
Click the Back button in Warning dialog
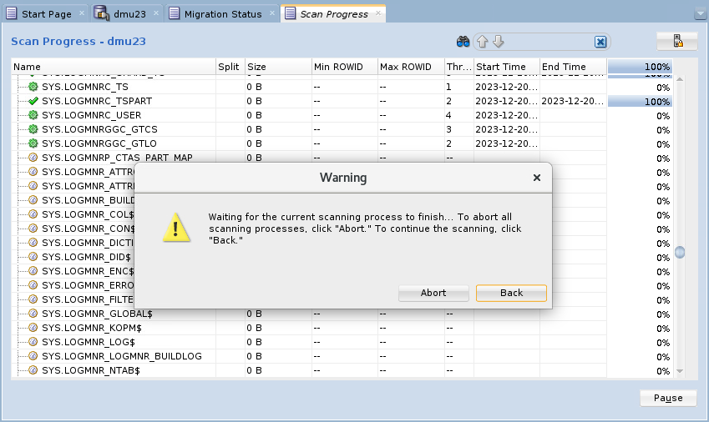(511, 293)
